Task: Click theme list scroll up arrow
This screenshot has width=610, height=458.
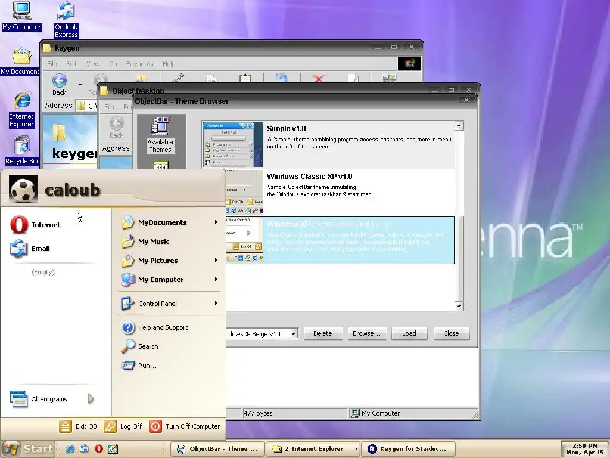Action: [x=459, y=125]
